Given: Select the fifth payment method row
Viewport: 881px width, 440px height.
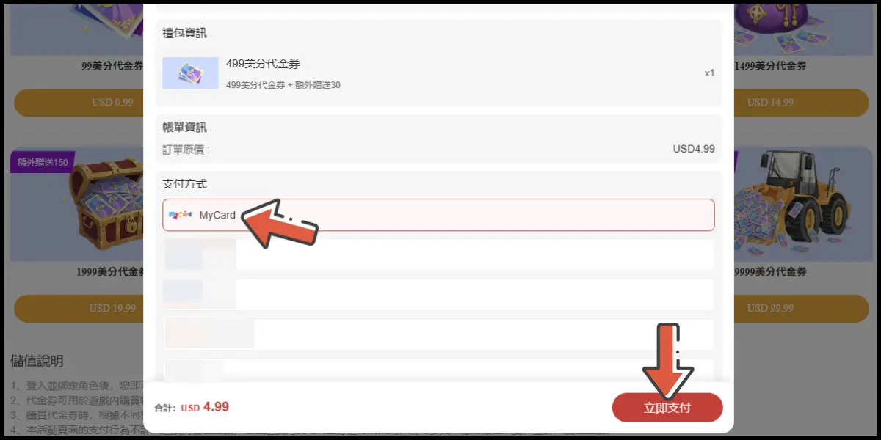Looking at the screenshot, I should click(x=438, y=370).
